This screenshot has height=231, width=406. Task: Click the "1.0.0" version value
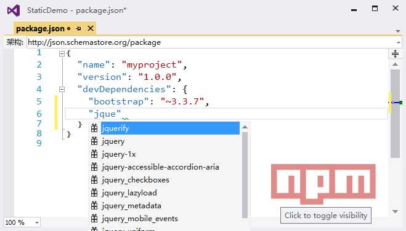pos(158,77)
